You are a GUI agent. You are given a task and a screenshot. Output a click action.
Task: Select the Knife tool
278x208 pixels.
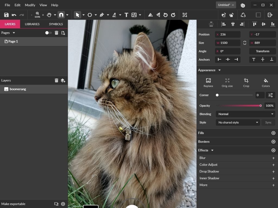click(x=114, y=15)
